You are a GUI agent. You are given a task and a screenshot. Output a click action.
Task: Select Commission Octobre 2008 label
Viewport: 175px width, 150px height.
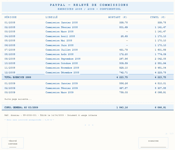click(x=62, y=63)
